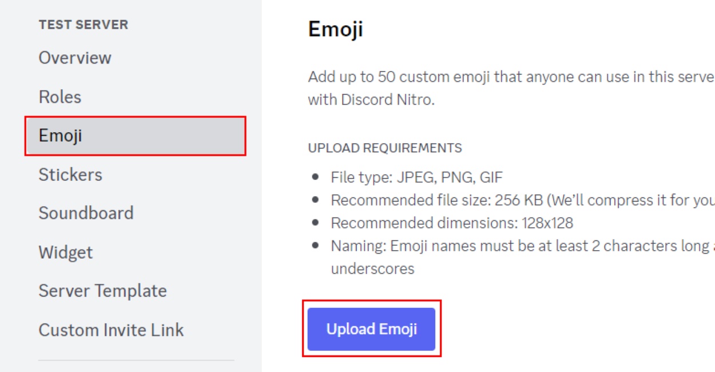The height and width of the screenshot is (372, 715).
Task: Open the Soundboard settings
Action: click(86, 213)
